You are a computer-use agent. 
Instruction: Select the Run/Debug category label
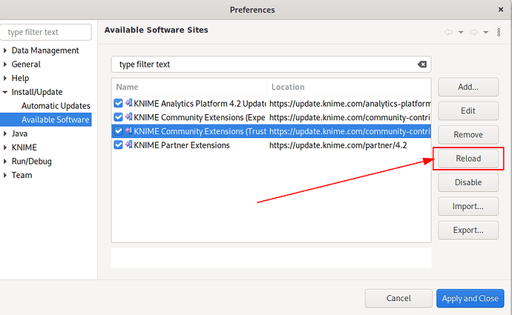pos(32,162)
